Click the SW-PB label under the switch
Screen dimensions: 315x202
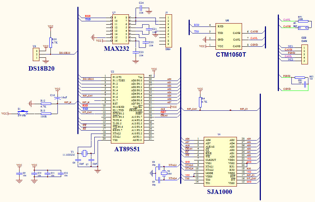21,116
